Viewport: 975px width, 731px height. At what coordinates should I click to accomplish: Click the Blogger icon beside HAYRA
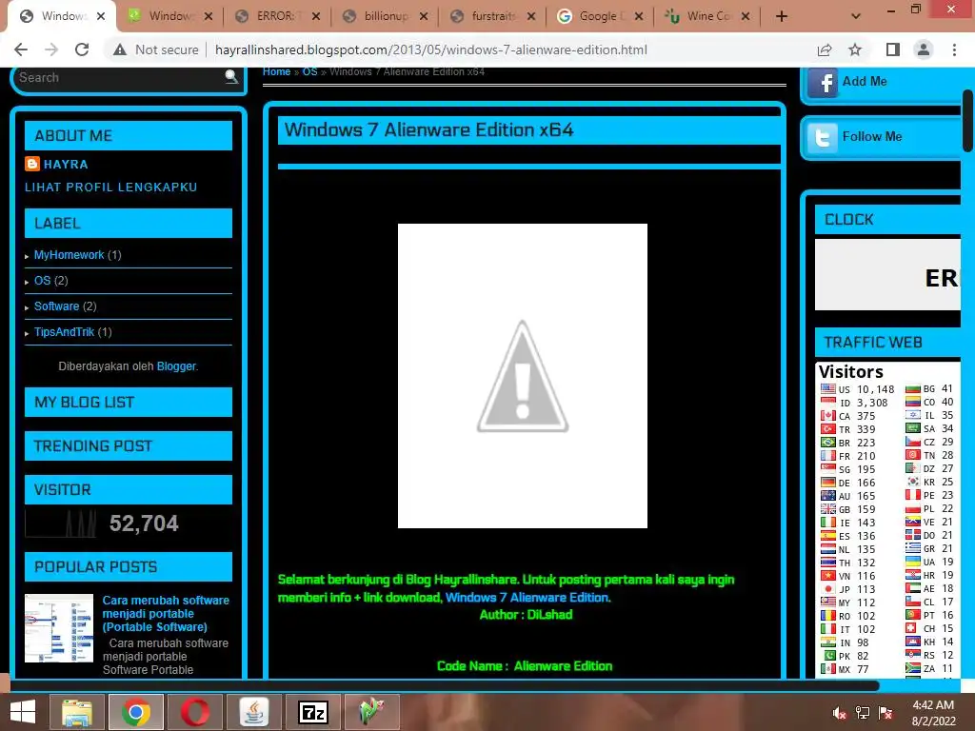pos(32,164)
